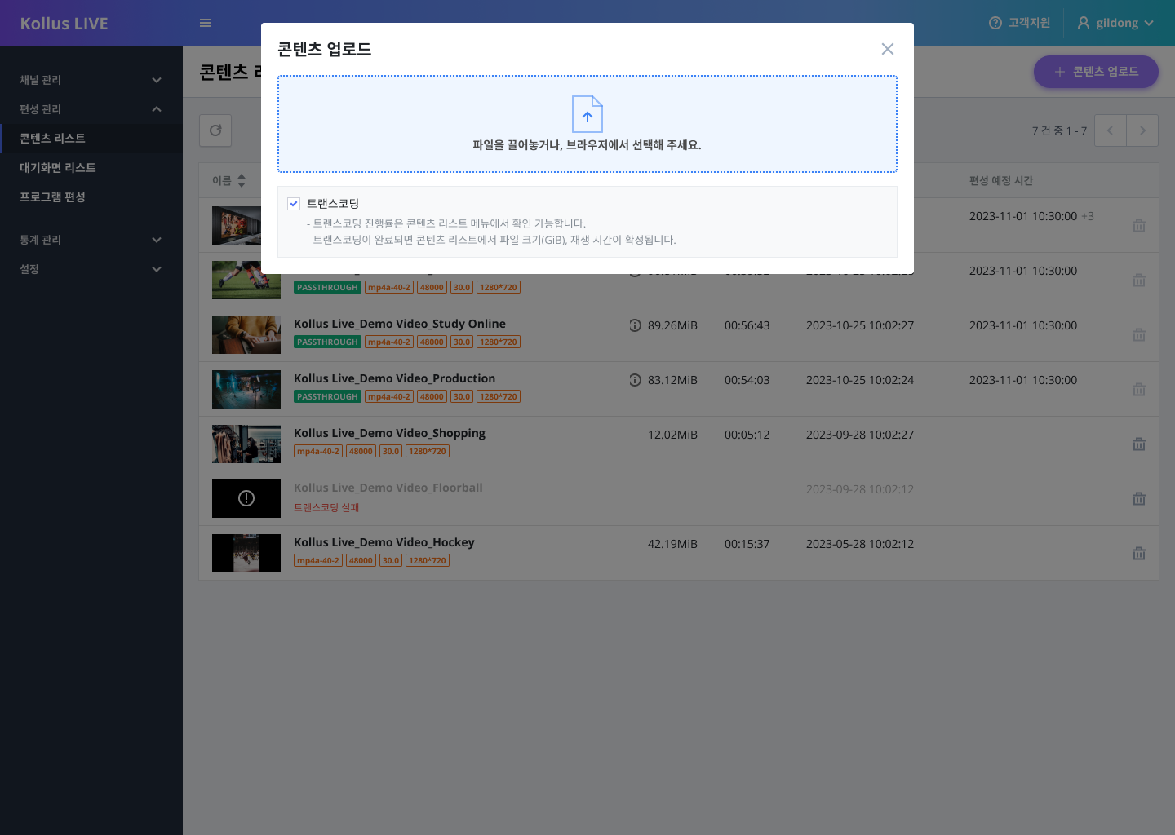Delete the Hockey video with trash icon

[x=1139, y=554]
